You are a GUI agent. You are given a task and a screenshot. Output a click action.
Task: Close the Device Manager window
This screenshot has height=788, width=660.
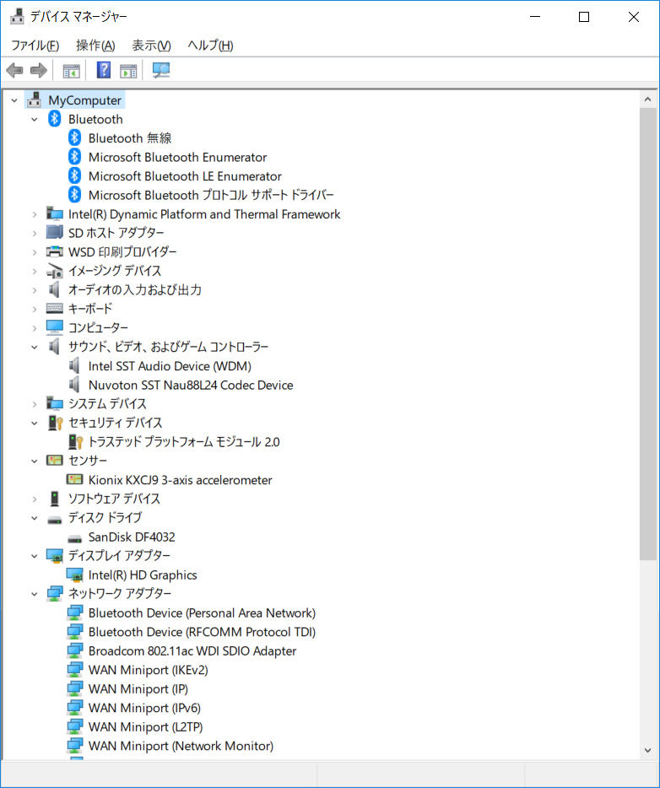point(633,17)
